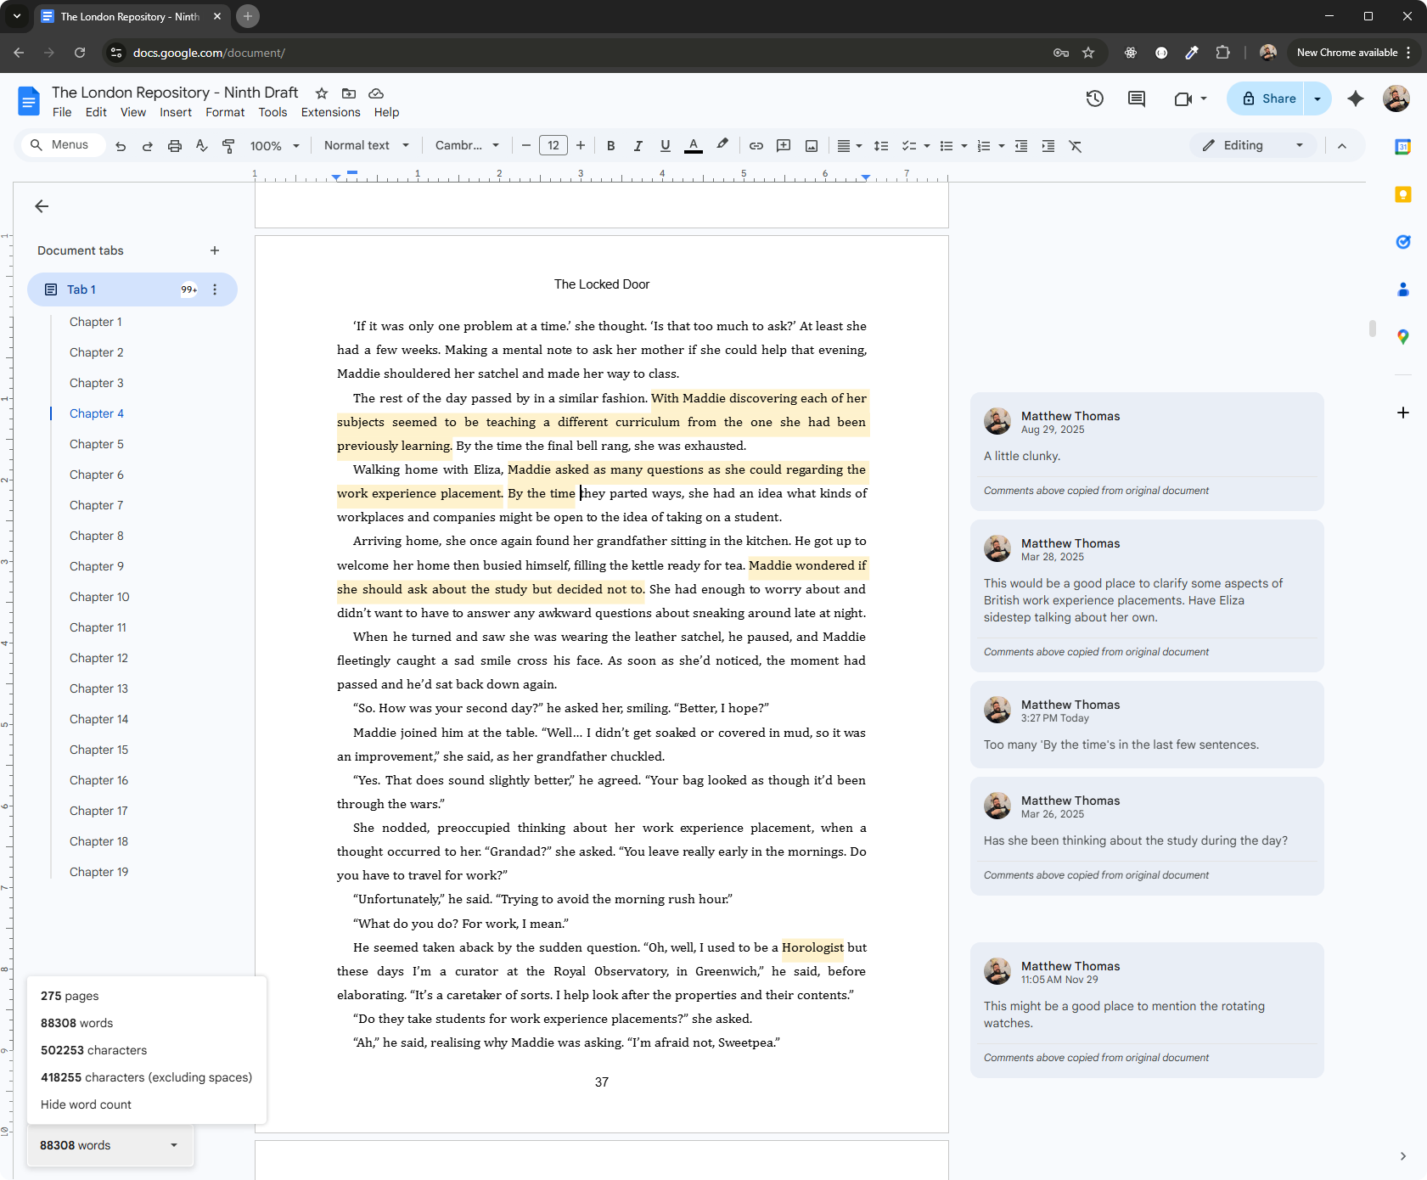Click the clear formatting icon
This screenshot has width=1427, height=1180.
(1076, 146)
